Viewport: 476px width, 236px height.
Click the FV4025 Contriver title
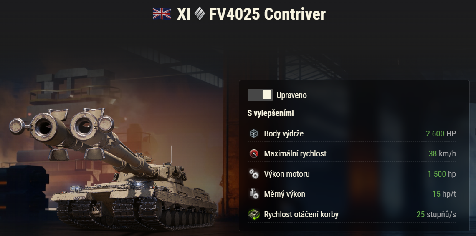tap(267, 14)
